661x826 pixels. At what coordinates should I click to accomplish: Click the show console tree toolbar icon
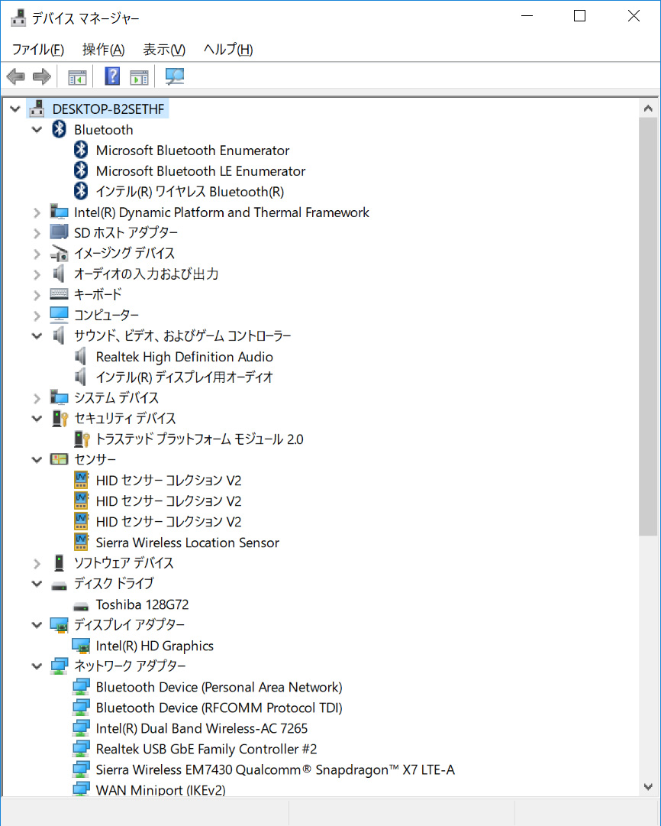click(x=76, y=76)
